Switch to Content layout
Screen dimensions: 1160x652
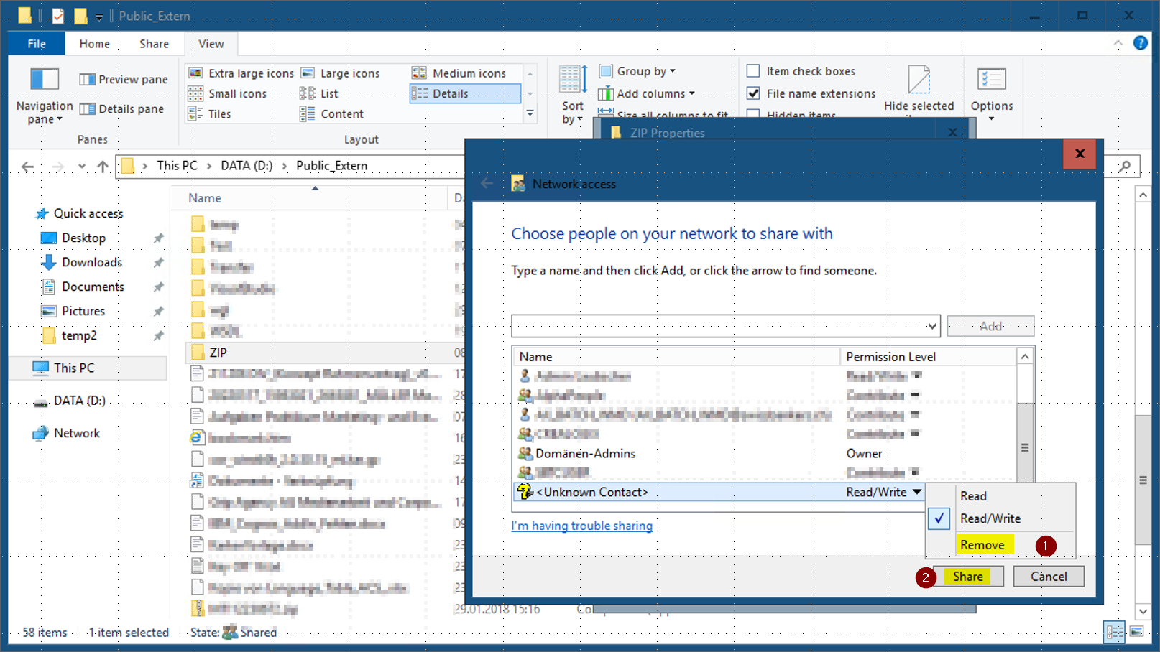tap(331, 113)
